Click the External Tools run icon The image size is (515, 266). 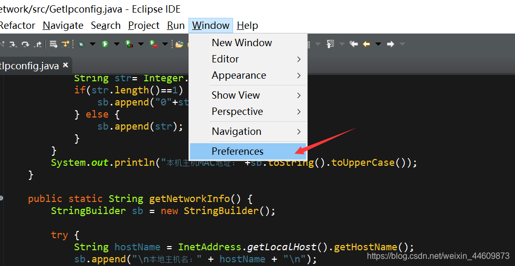coord(153,44)
